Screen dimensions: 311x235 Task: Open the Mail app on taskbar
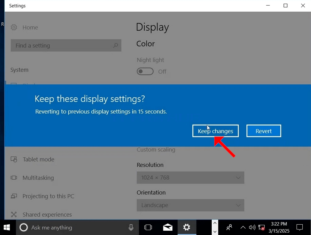coord(168,227)
